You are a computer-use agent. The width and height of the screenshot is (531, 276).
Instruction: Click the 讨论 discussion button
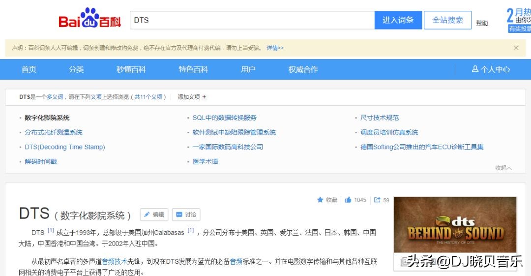tap(186, 215)
